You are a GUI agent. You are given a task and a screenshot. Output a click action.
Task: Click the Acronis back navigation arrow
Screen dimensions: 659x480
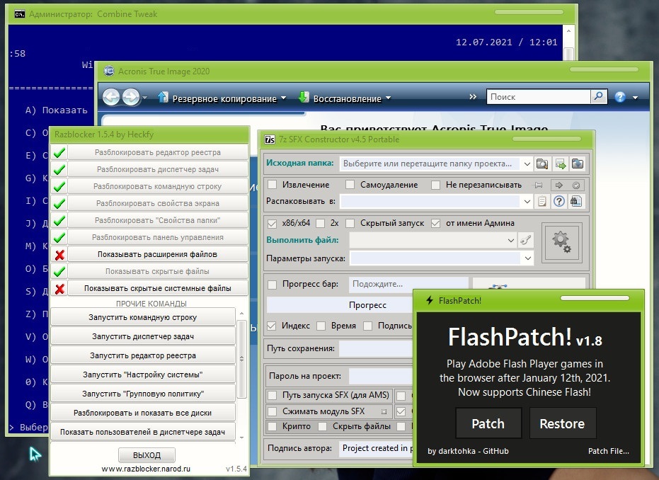111,98
